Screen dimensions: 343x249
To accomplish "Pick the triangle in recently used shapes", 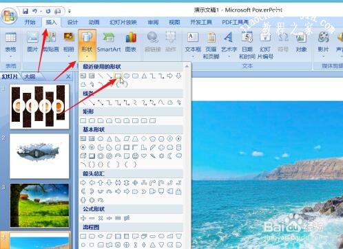I will point(144,76).
